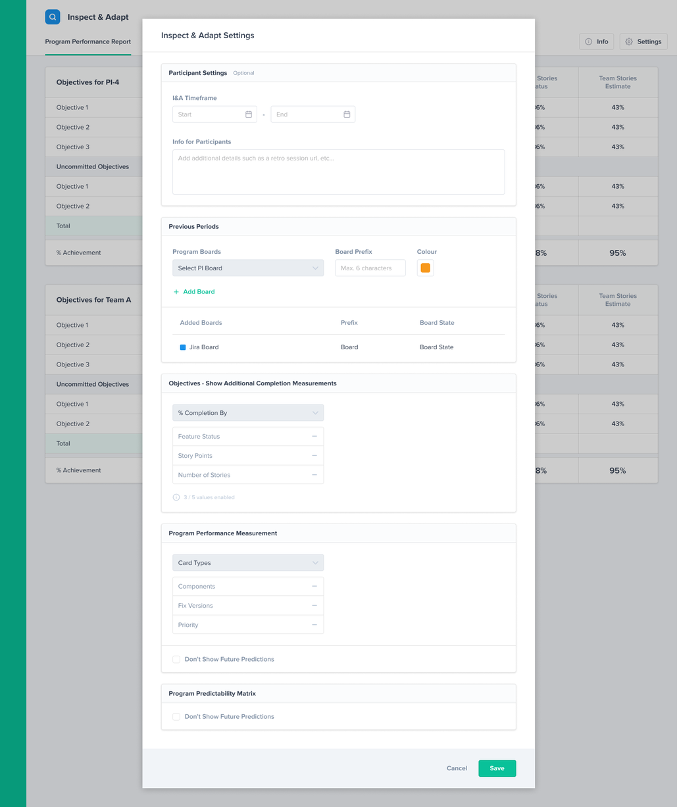This screenshot has width=677, height=807.
Task: Check Don't Show Future Predictions in Program Predictability Matrix
Action: click(x=176, y=716)
